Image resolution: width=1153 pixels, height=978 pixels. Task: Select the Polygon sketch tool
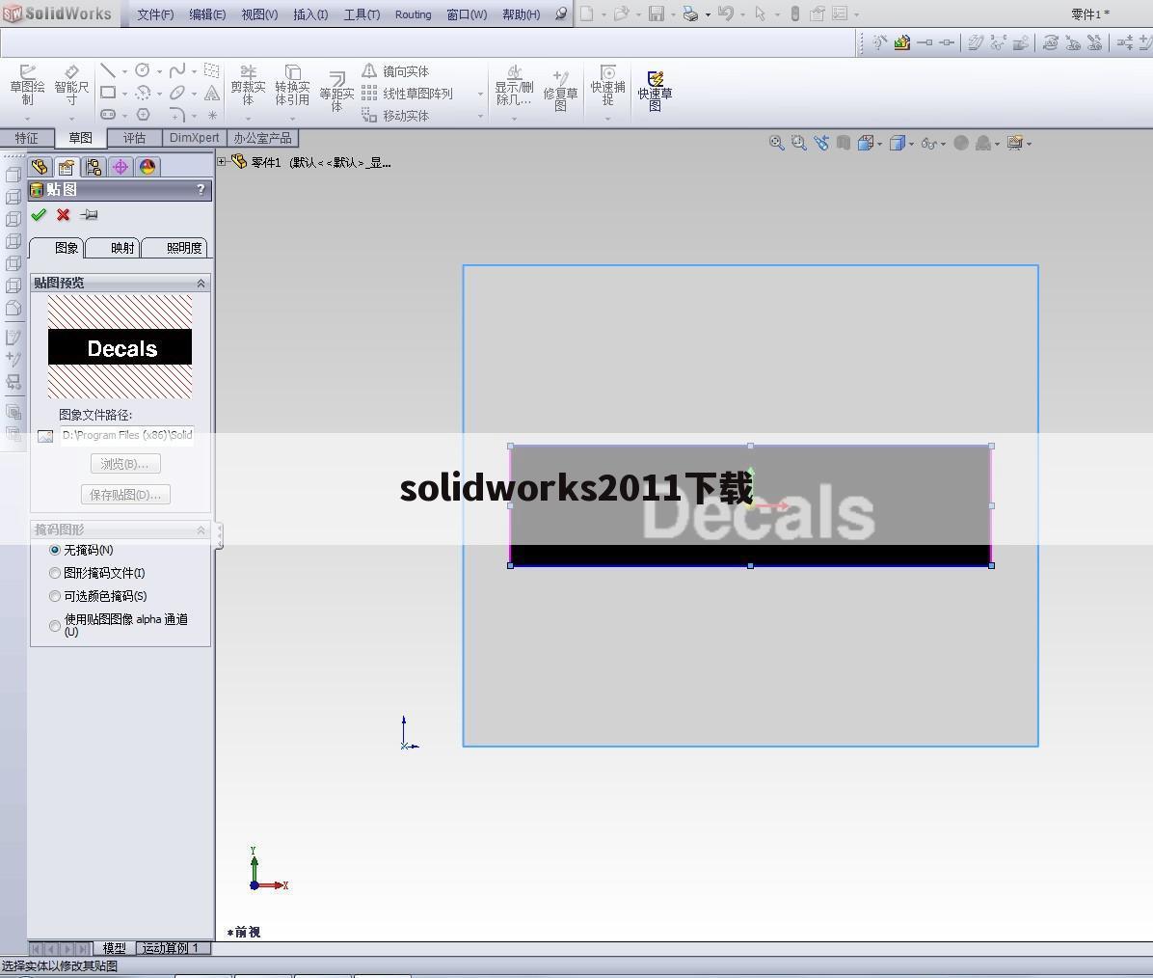tap(143, 115)
